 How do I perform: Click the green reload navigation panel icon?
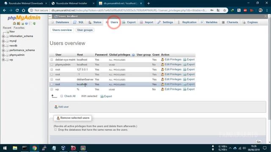(x=34, y=24)
